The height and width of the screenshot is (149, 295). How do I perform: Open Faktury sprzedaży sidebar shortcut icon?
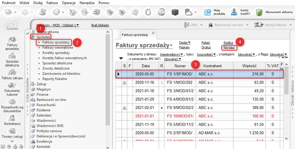(x=12, y=39)
